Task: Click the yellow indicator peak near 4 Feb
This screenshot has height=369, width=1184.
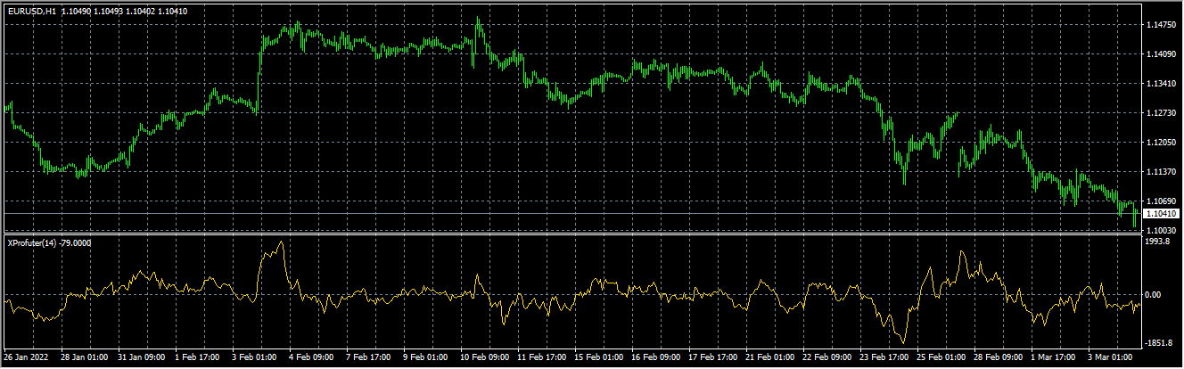Action: 282,242
